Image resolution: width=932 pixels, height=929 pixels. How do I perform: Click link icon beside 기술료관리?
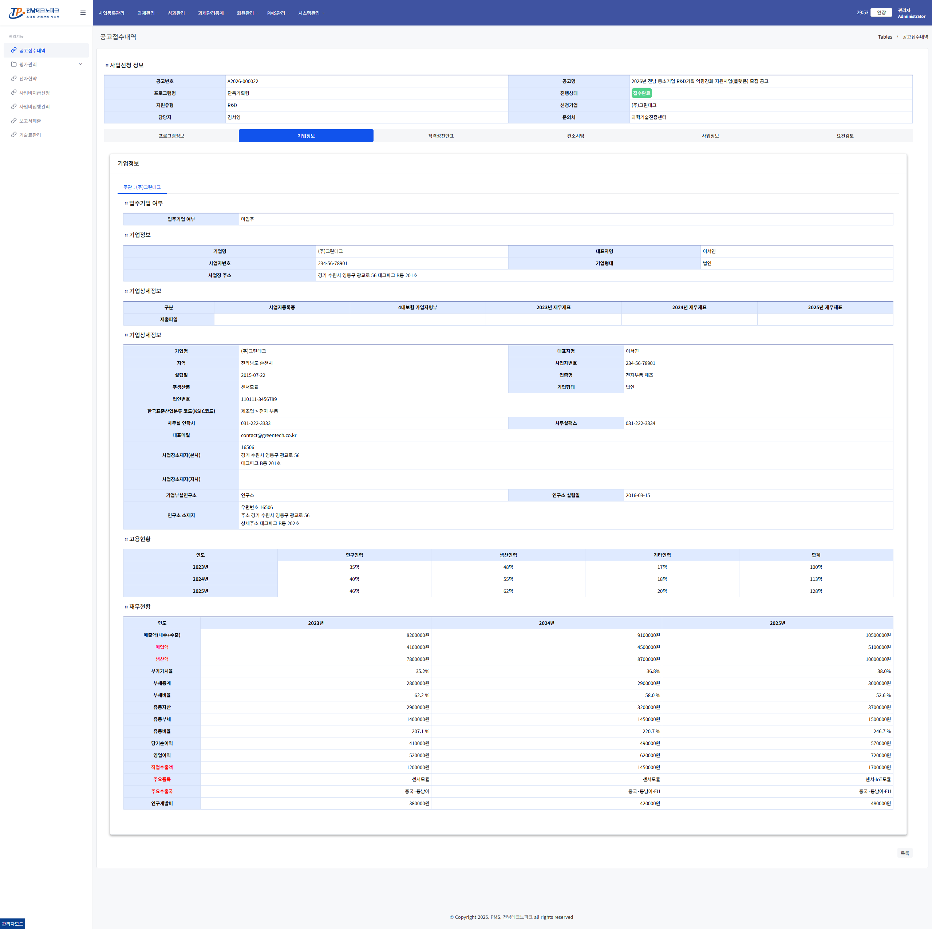[14, 135]
